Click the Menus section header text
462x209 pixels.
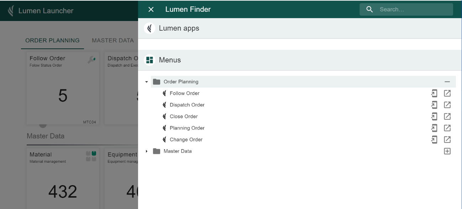[x=170, y=60]
